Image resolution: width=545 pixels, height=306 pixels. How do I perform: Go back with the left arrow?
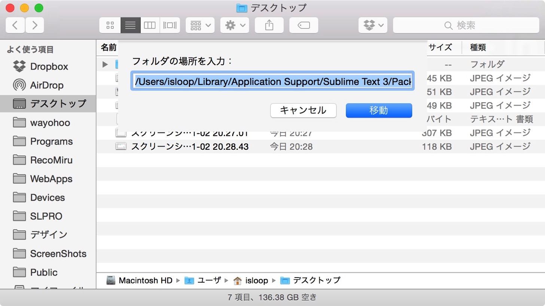[15, 25]
